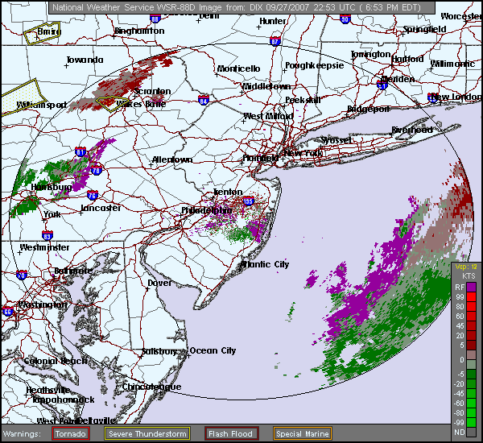Click the Salisbury city label
483x443 pixels.
(159, 351)
